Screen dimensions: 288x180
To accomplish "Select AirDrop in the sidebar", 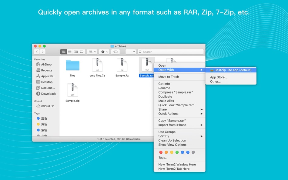I will pos(44,65).
